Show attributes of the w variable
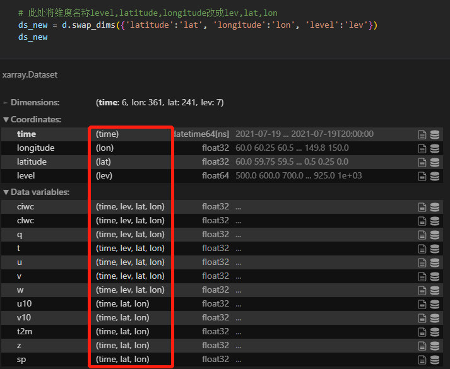The height and width of the screenshot is (369, 450). coord(422,290)
